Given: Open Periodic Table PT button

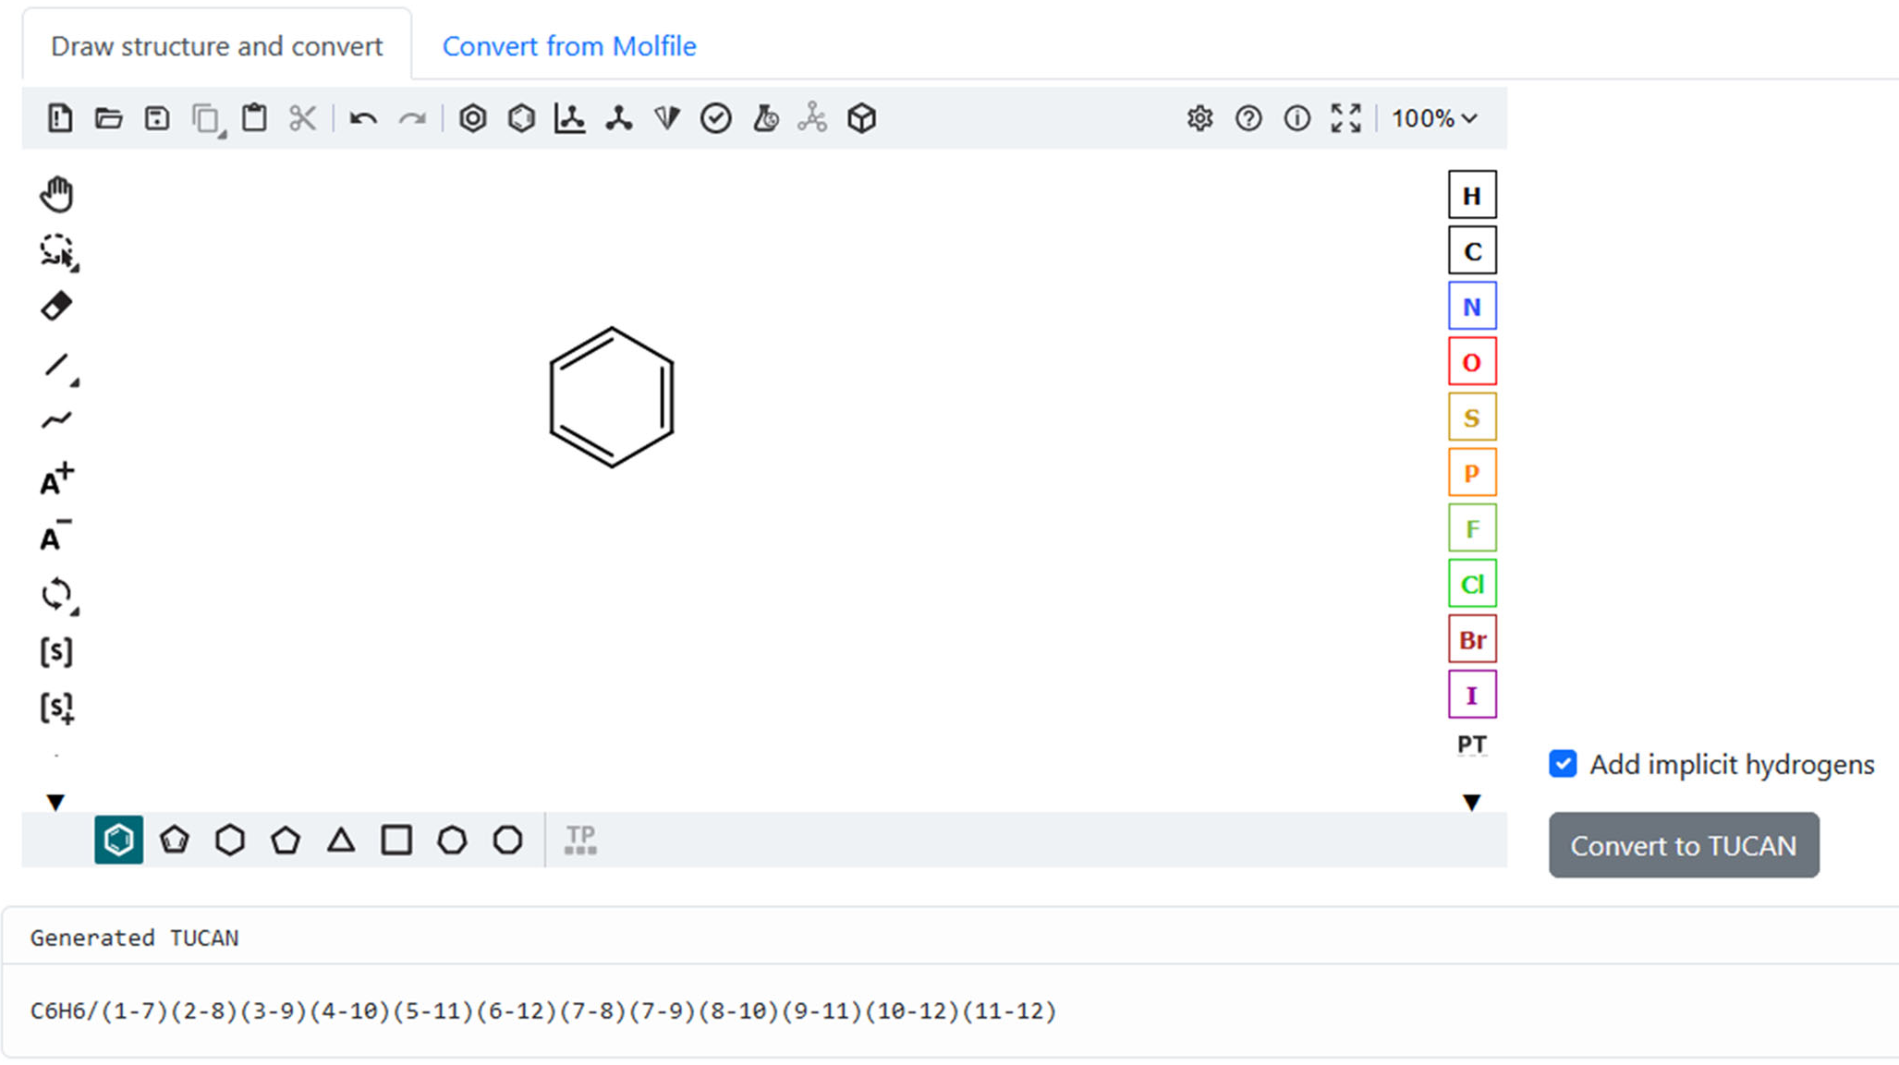Looking at the screenshot, I should pos(1472,744).
